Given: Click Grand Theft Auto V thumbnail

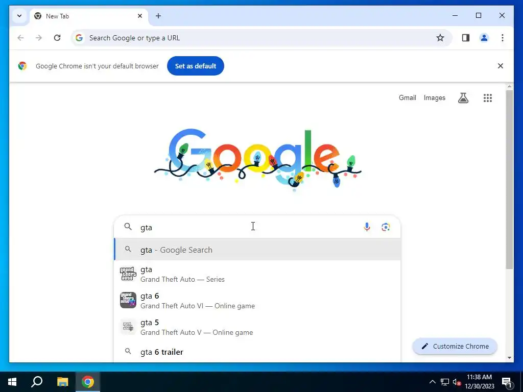Looking at the screenshot, I should [128, 327].
